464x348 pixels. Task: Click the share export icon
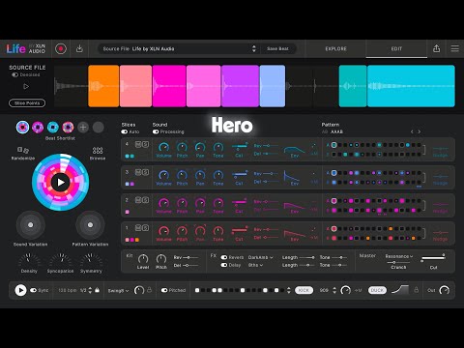(436, 48)
